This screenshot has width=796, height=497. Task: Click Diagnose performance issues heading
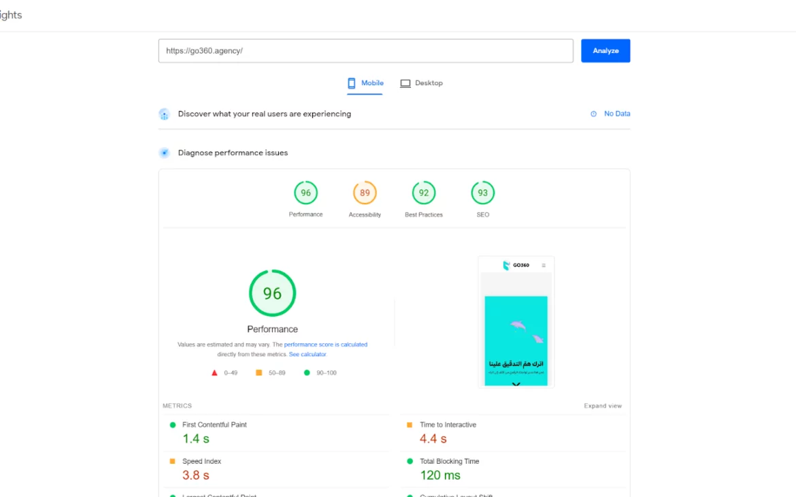pos(233,153)
